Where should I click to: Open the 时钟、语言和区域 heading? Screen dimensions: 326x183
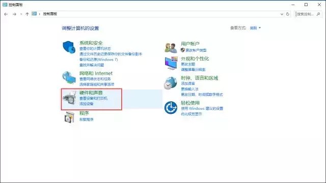[x=199, y=78]
